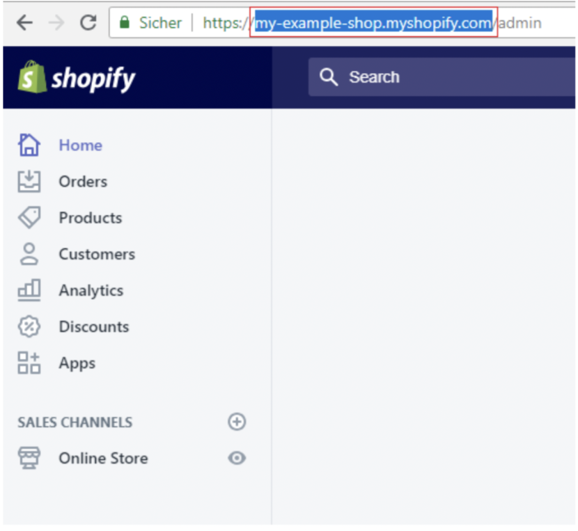578x531 pixels.
Task: Click the Orders inbox icon
Action: (29, 182)
